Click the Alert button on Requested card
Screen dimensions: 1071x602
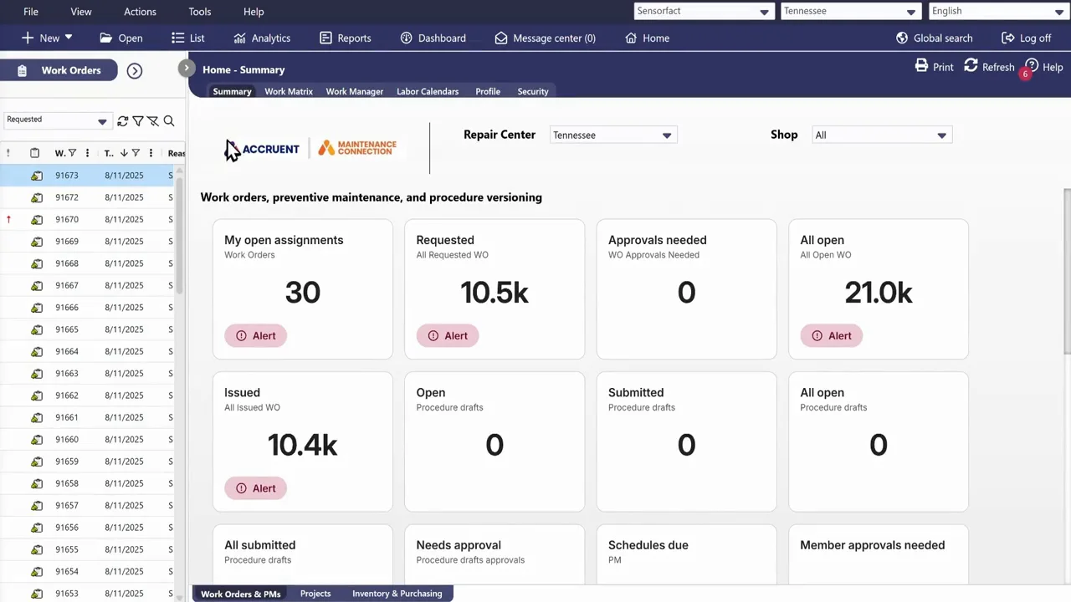click(447, 335)
